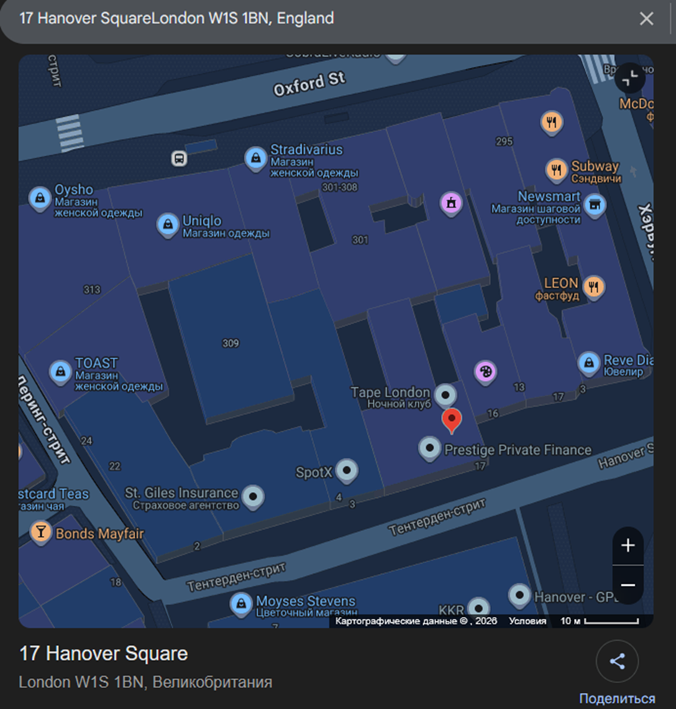Select the Newsmart convenience store pin
676x709 pixels.
point(595,205)
